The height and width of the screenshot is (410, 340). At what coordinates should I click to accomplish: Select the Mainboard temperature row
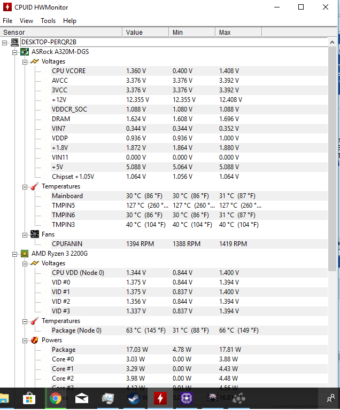(x=189, y=196)
